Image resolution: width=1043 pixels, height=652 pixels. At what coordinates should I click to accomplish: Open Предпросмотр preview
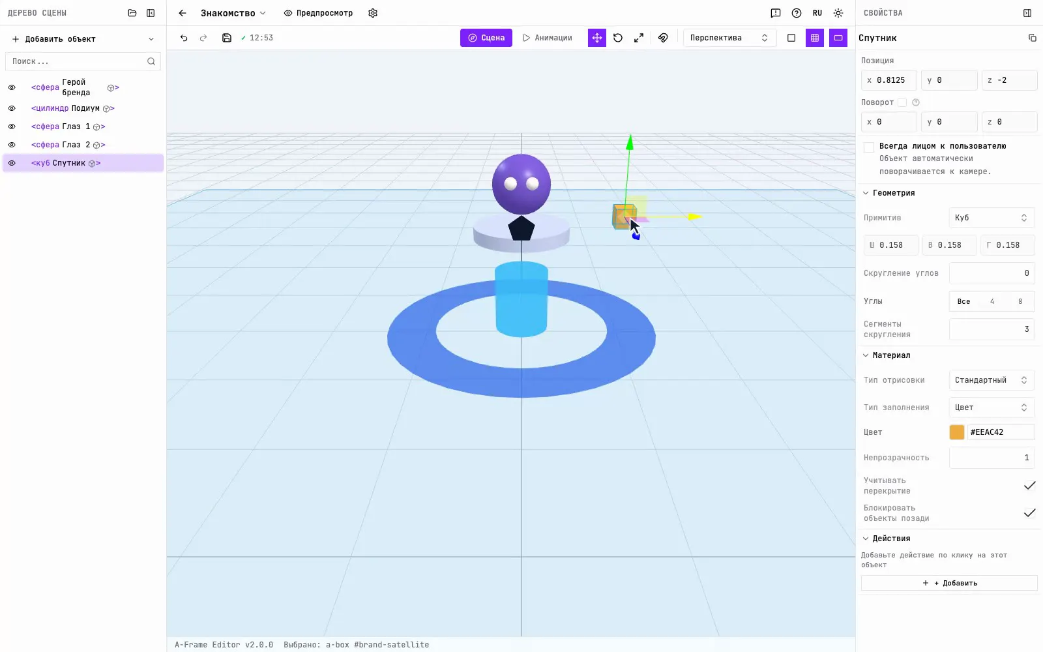pos(318,13)
